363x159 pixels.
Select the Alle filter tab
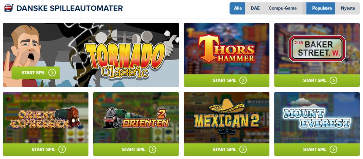[x=238, y=8]
